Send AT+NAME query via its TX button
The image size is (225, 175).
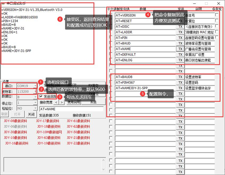coord(180,49)
